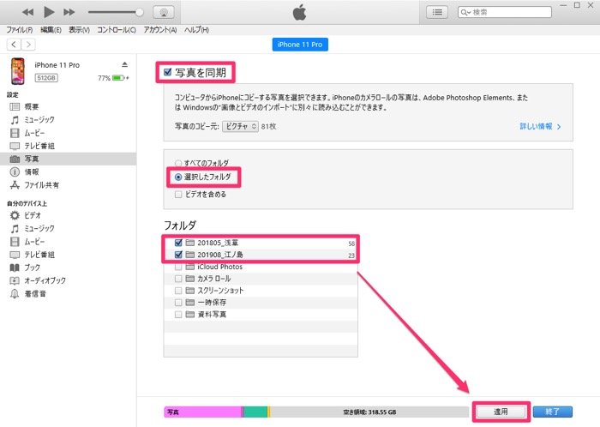Image resolution: width=600 pixels, height=427 pixels.
Task: Click the 77% battery indicator
Action: coord(113,78)
